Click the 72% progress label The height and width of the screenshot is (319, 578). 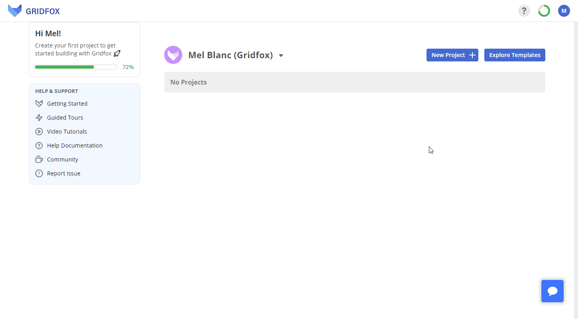[128, 67]
